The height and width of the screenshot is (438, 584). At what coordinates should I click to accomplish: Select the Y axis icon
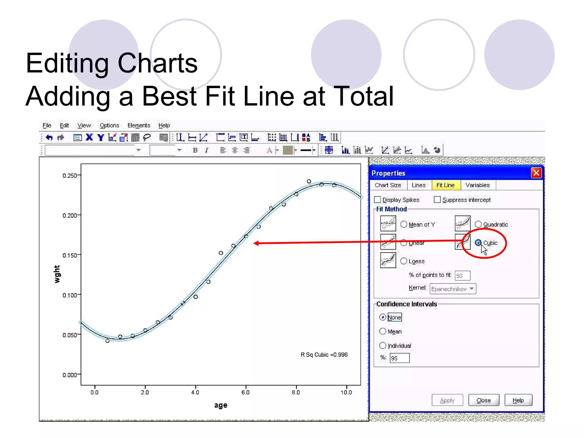point(101,138)
